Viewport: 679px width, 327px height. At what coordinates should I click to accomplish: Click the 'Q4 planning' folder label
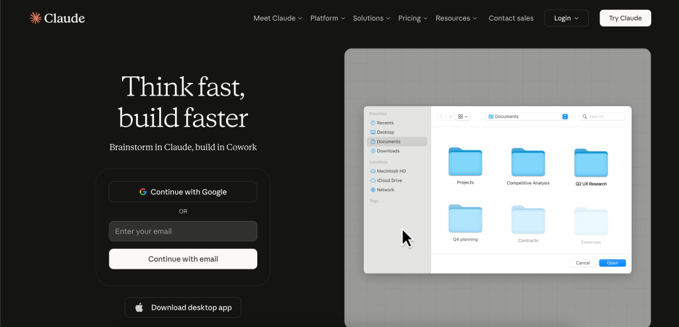465,239
